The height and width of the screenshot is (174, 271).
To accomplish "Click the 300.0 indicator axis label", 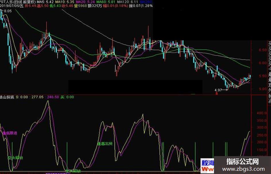I will [x=262, y=127].
